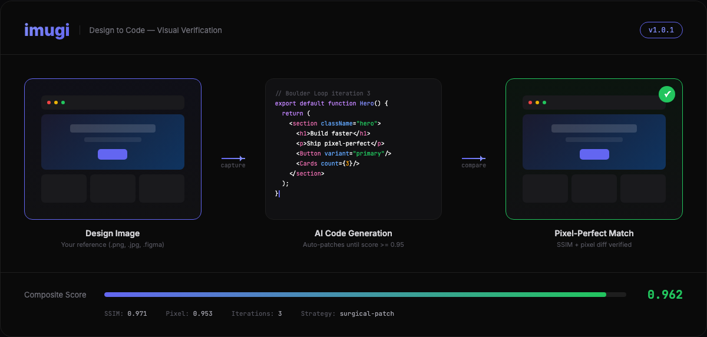Click the Pixel: 0.953 stat
The height and width of the screenshot is (337, 707).
click(x=189, y=313)
